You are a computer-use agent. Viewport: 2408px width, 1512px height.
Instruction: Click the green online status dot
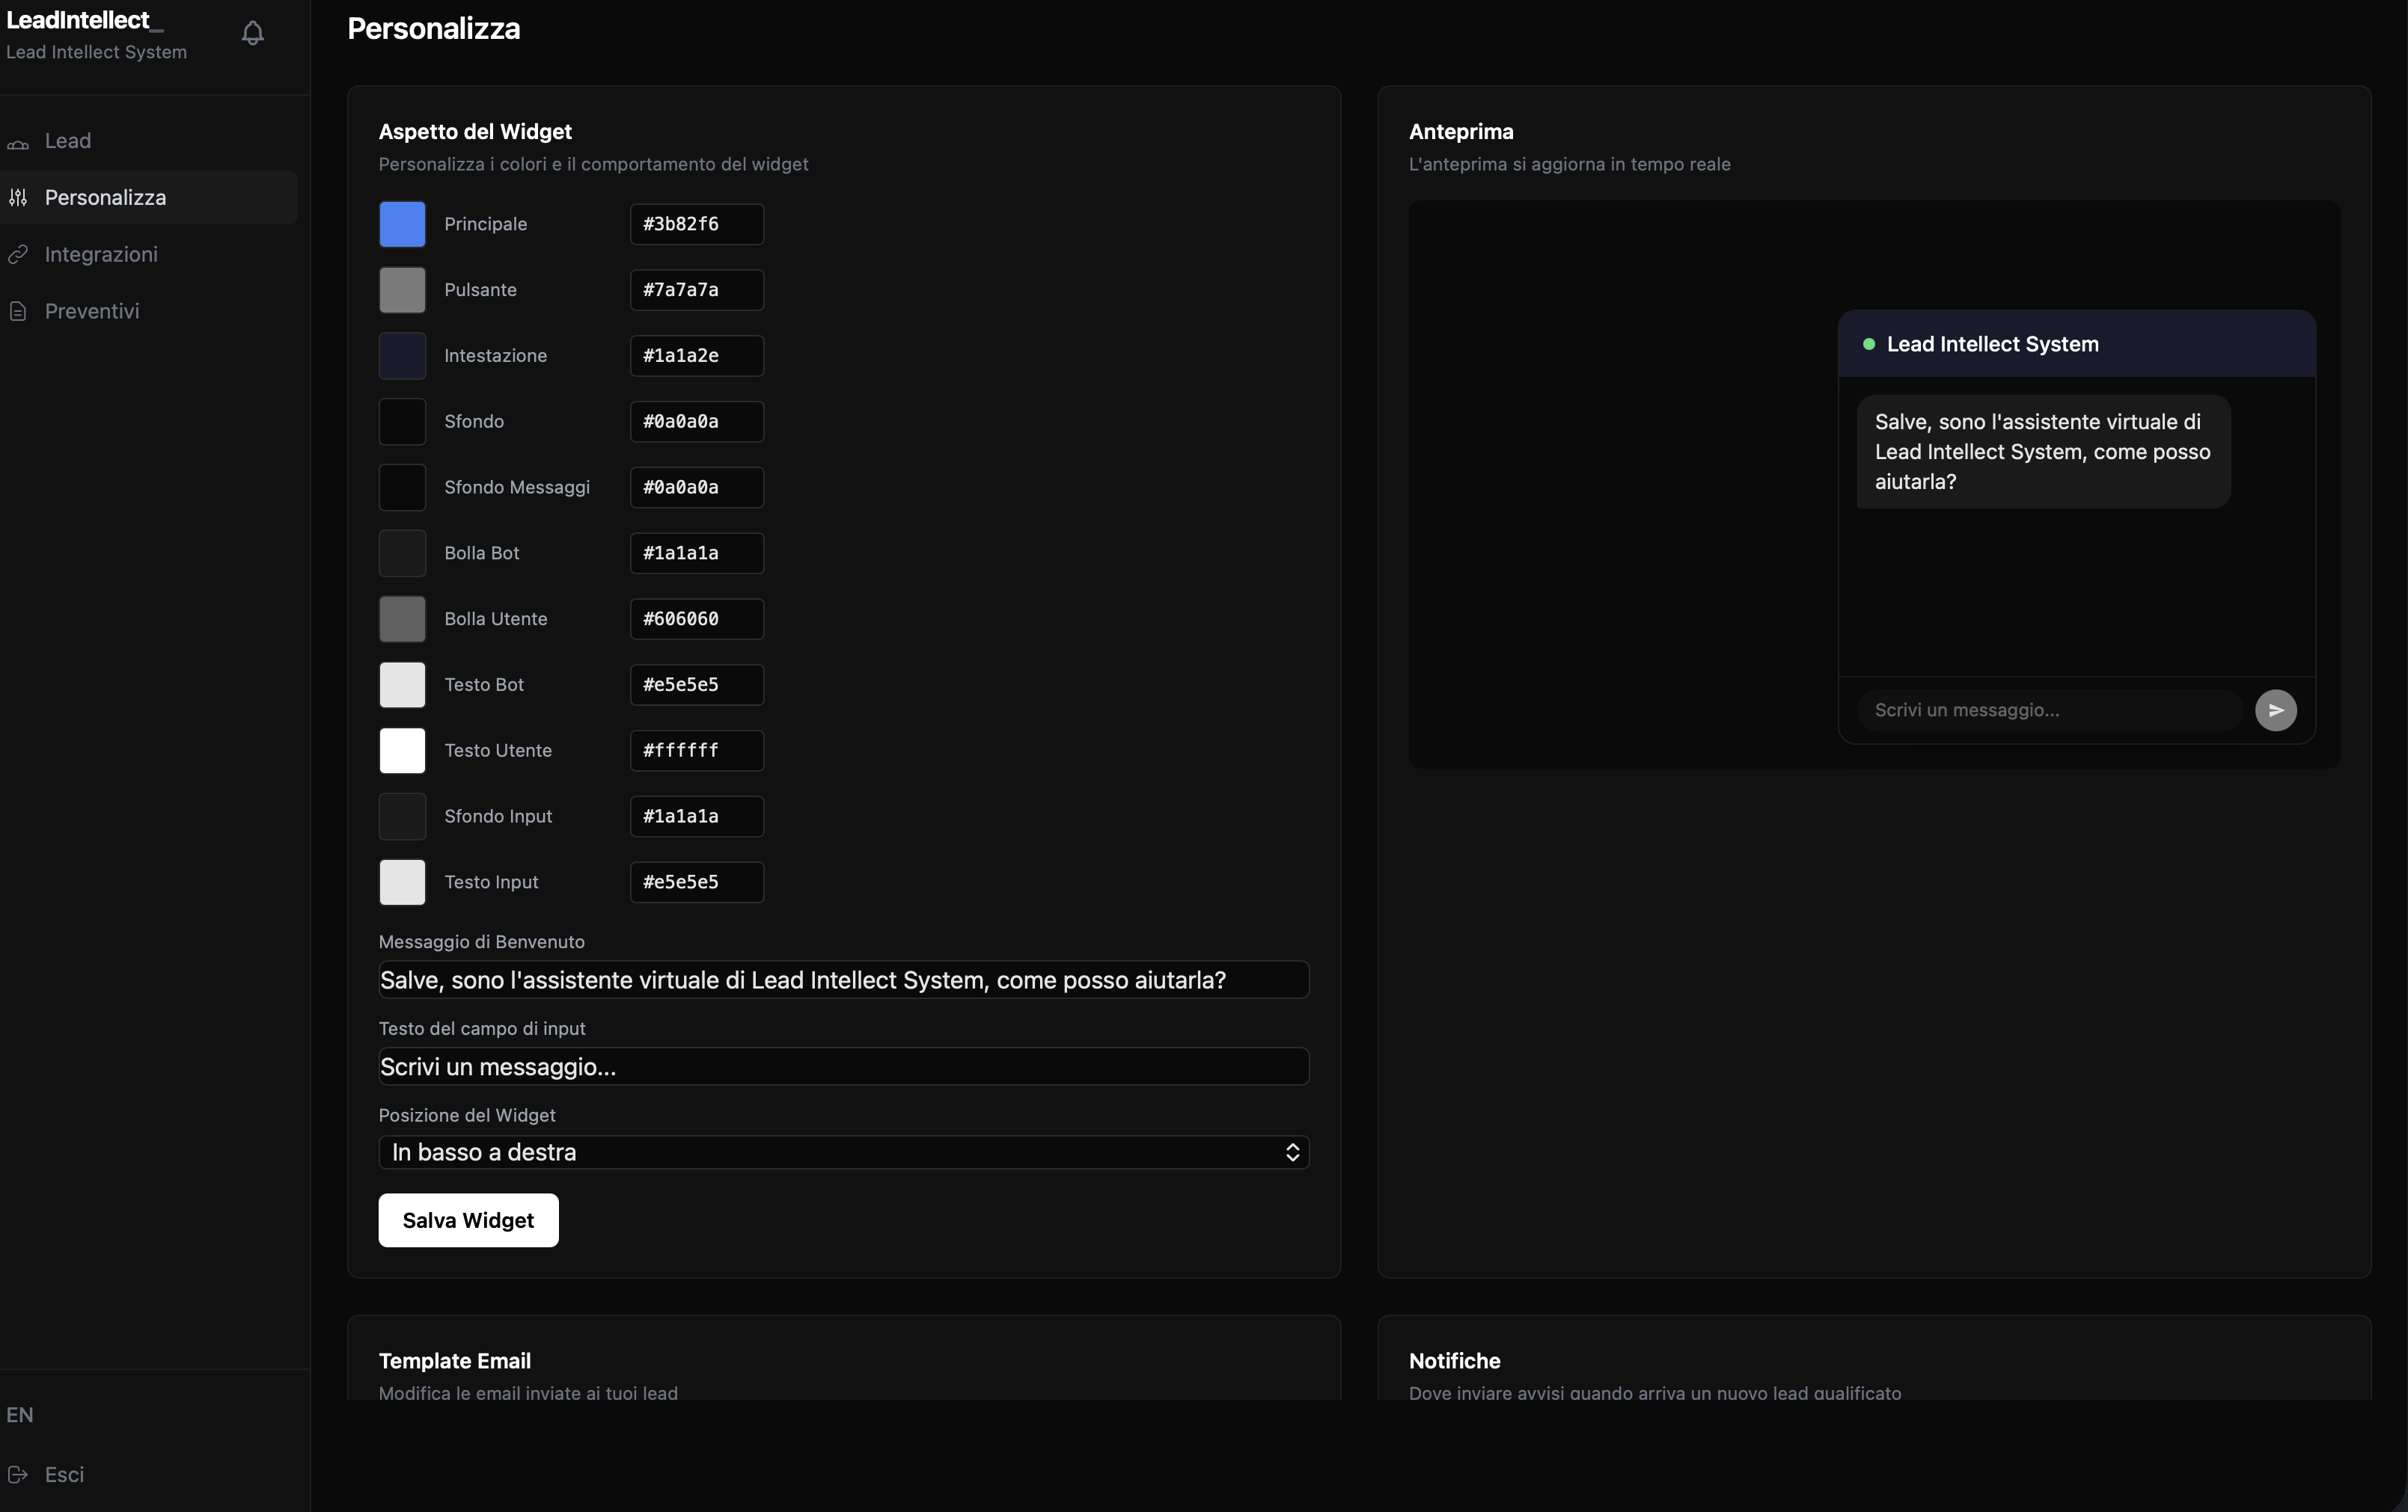tap(1868, 344)
